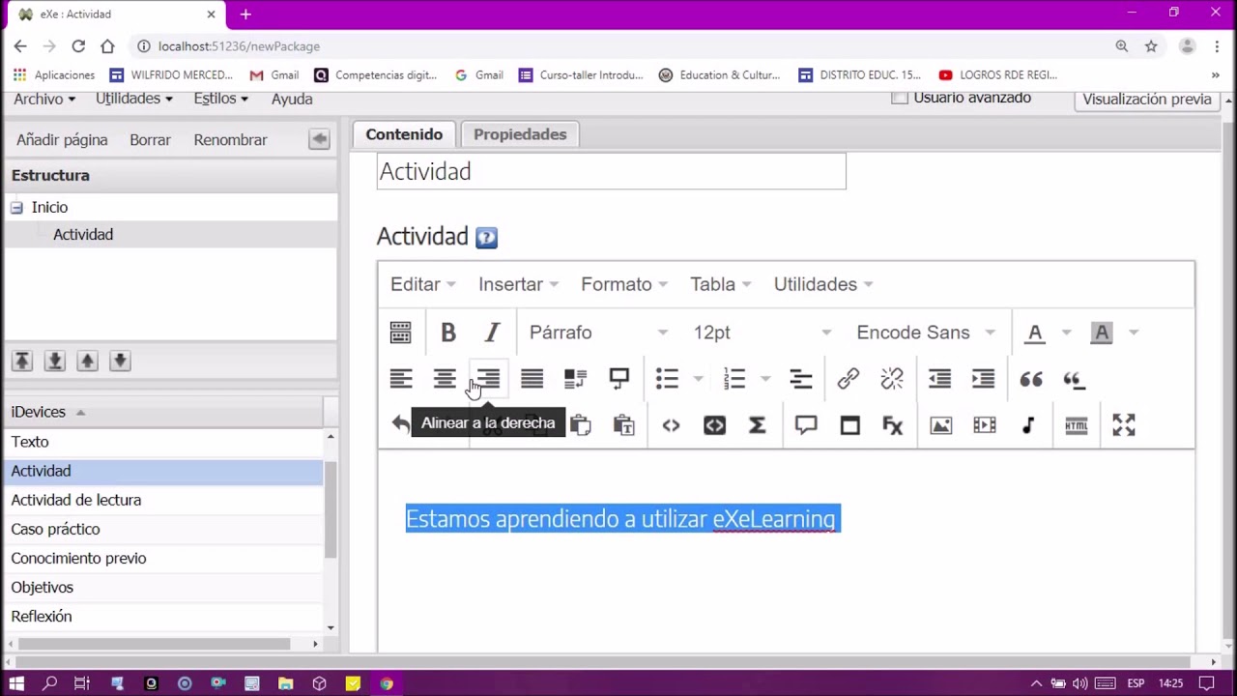Viewport: 1237px width, 696px height.
Task: Increase indent of the paragraph
Action: 983,379
